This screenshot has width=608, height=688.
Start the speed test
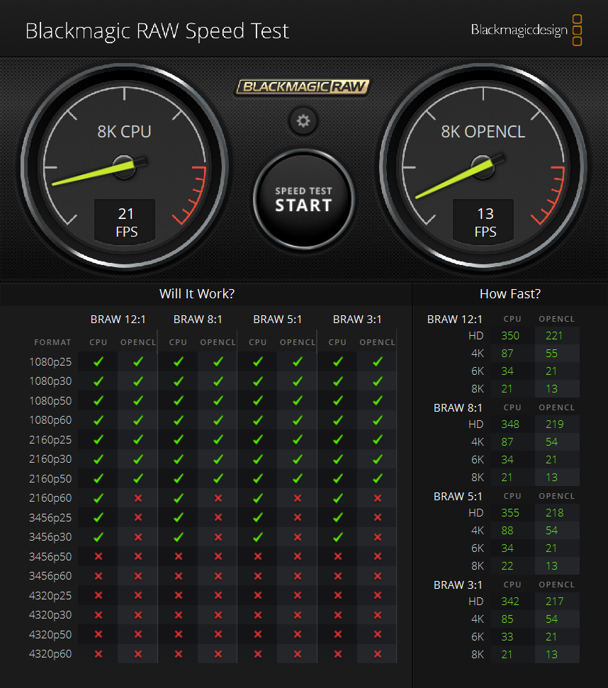303,200
